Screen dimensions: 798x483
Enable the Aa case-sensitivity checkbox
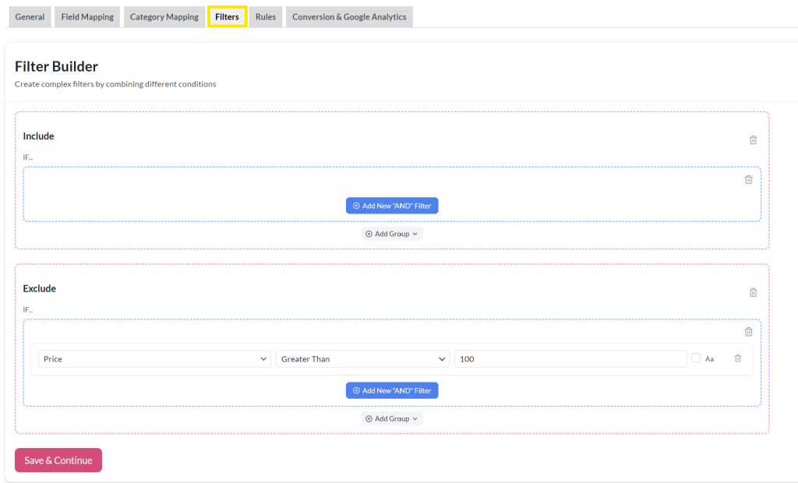click(695, 358)
